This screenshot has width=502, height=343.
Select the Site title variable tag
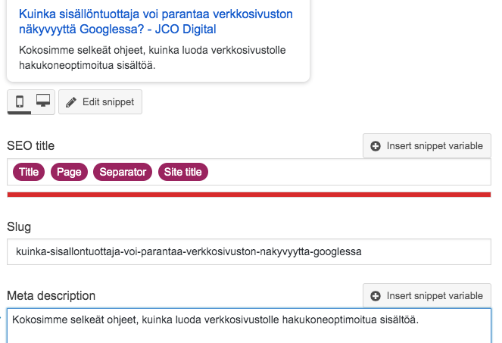point(183,172)
